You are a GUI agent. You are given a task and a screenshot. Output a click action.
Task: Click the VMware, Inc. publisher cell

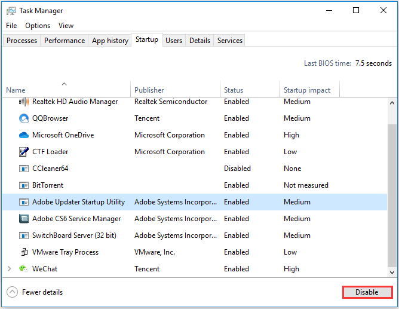(x=155, y=252)
